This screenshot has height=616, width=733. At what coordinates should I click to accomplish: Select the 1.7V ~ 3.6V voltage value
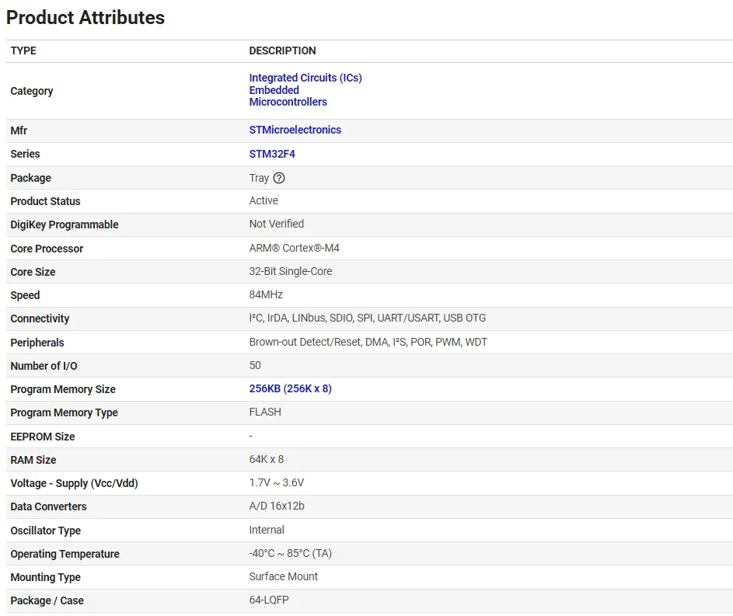(276, 482)
